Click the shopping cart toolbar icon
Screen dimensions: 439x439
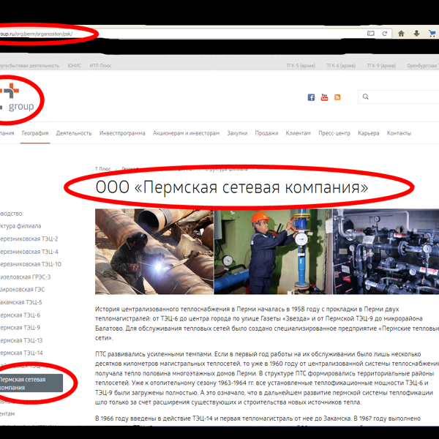pos(432,34)
